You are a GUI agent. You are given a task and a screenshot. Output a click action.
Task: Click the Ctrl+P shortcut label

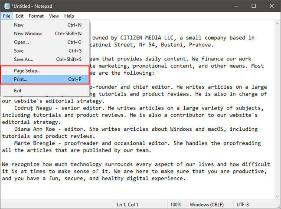click(x=75, y=79)
